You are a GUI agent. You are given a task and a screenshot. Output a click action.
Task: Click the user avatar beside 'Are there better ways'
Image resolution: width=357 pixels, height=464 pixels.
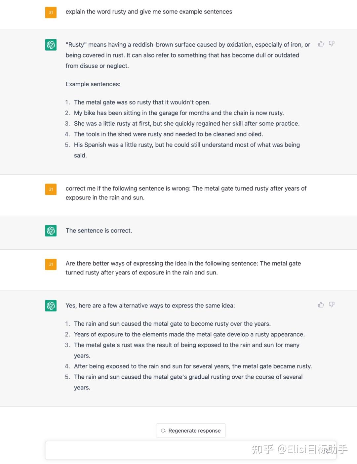[51, 264]
